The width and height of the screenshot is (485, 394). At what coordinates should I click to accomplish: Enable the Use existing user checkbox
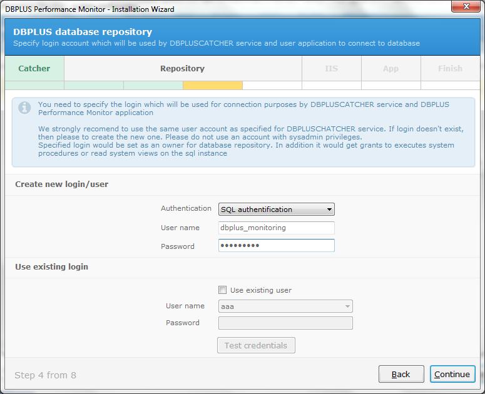(222, 290)
